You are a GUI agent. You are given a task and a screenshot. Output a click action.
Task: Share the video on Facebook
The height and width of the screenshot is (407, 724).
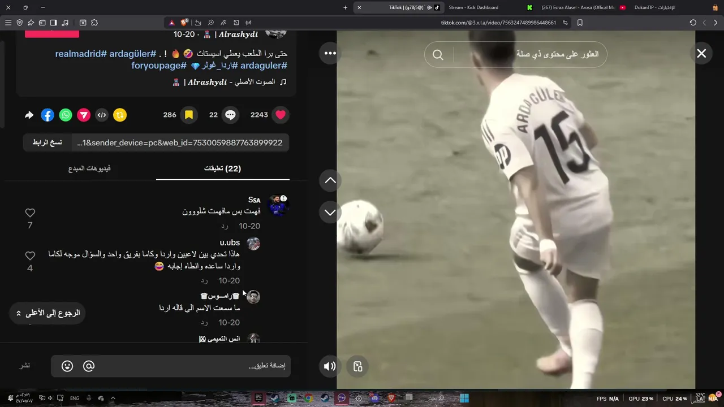[x=48, y=115]
